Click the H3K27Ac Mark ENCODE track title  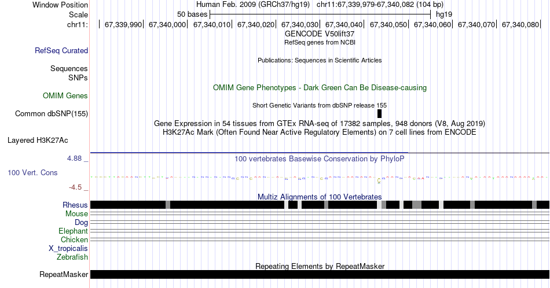pyautogui.click(x=320, y=132)
